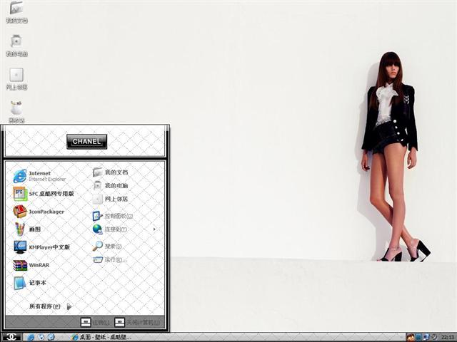
Task: Click the cartoon face tray icon
Action: tap(411, 337)
